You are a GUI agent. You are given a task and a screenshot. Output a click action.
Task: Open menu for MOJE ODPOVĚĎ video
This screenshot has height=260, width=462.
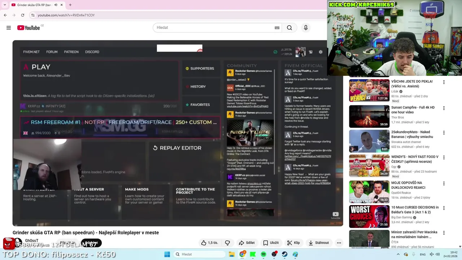(x=444, y=183)
